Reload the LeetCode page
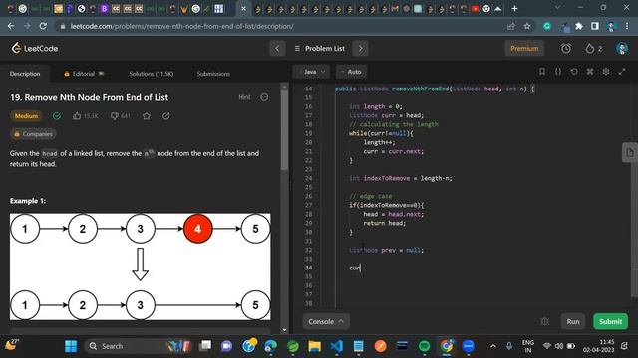Image resolution: width=638 pixels, height=358 pixels. [x=43, y=26]
